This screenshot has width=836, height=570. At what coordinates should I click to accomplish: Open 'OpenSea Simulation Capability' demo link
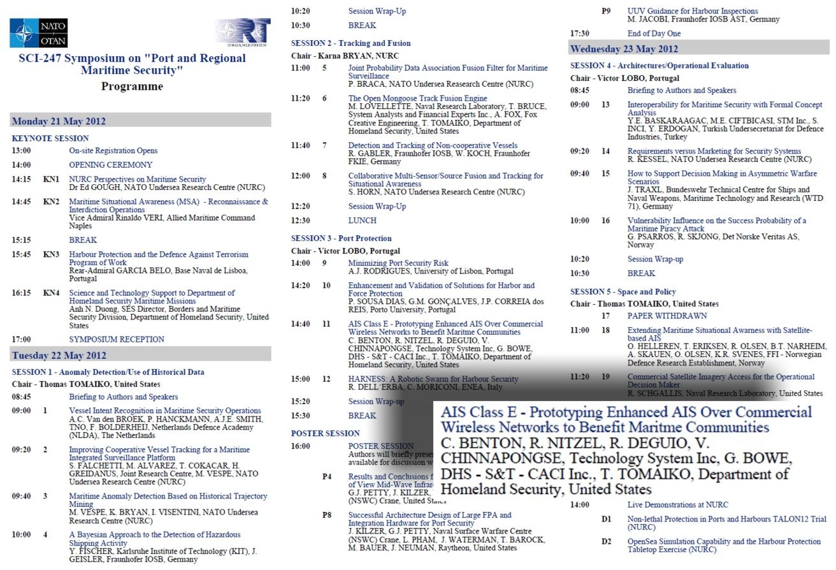[x=724, y=546]
